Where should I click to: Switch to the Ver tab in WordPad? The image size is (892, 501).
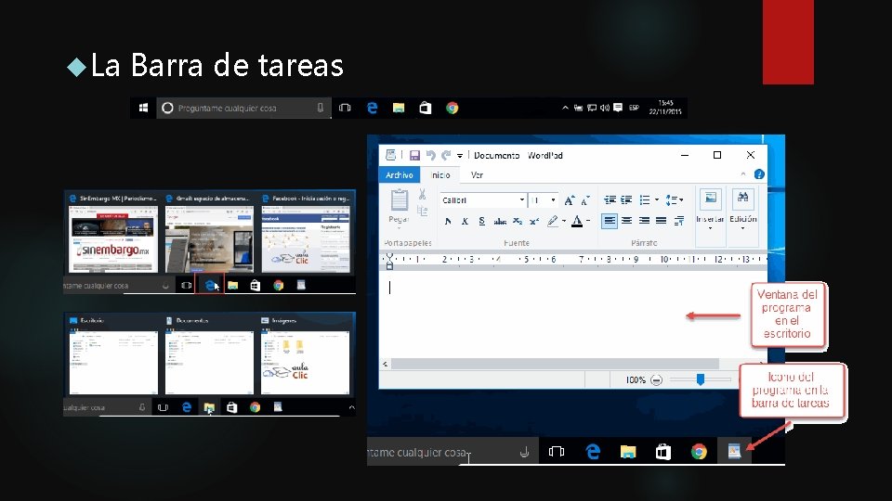click(x=477, y=175)
